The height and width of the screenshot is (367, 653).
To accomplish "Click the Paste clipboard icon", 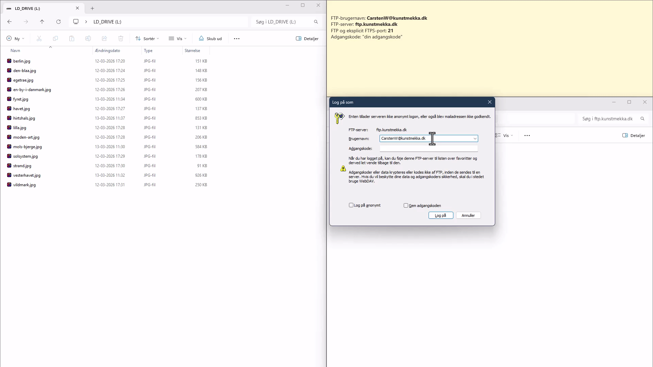I will click(72, 39).
